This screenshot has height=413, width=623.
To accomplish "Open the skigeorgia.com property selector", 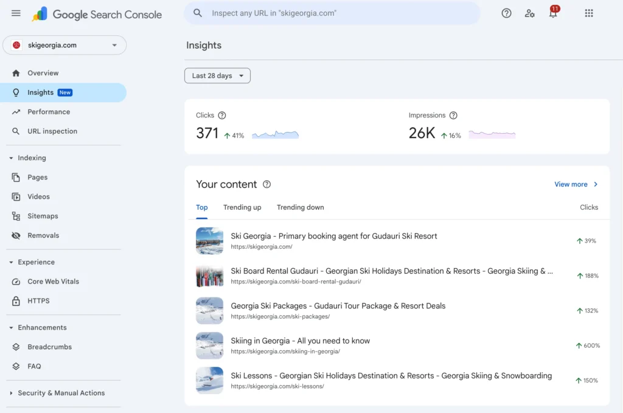I will click(x=64, y=45).
